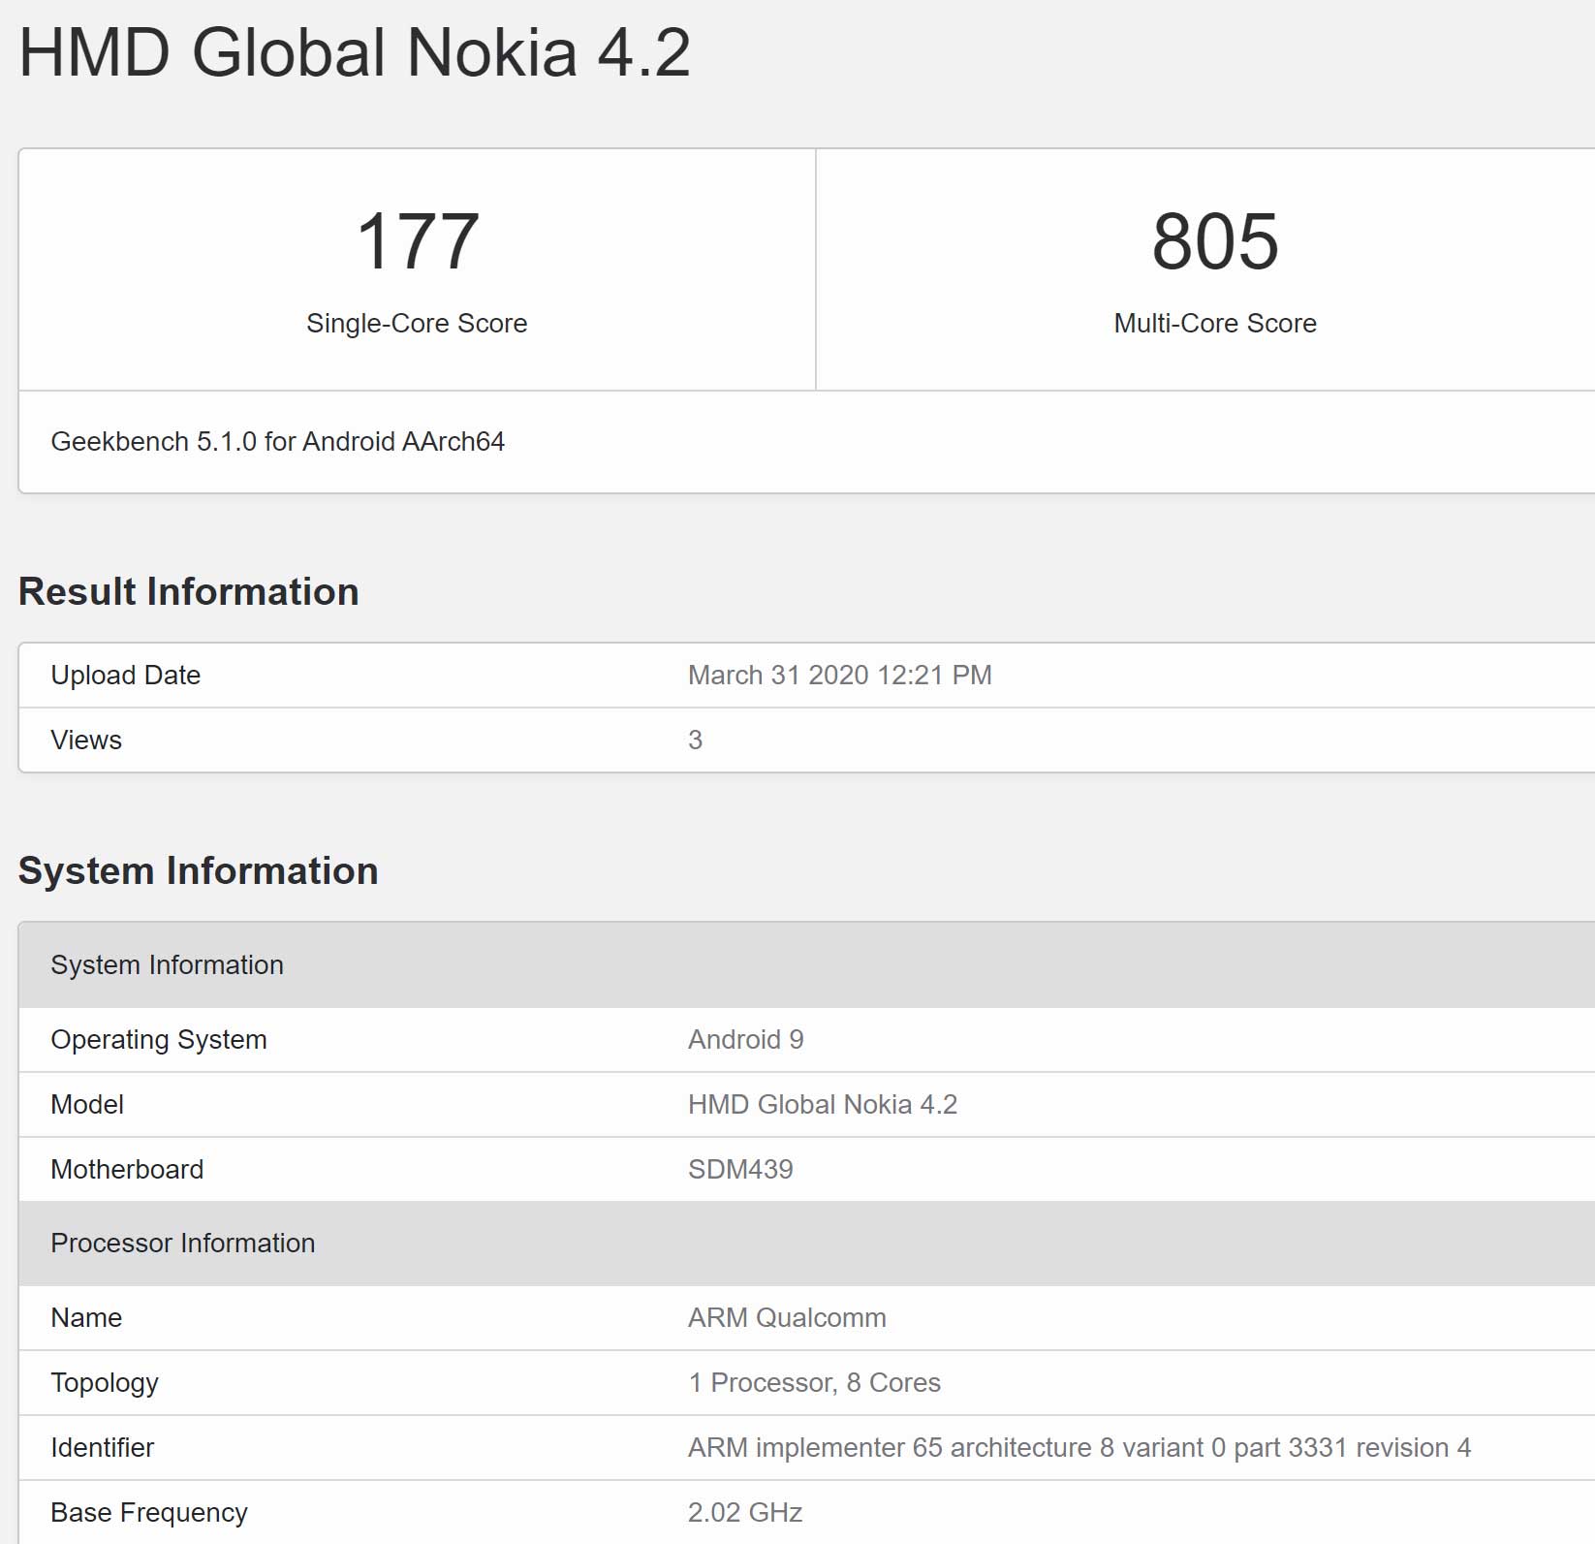Click the HMD Global Nokia 4.2 model value
1595x1544 pixels.
tap(822, 1105)
